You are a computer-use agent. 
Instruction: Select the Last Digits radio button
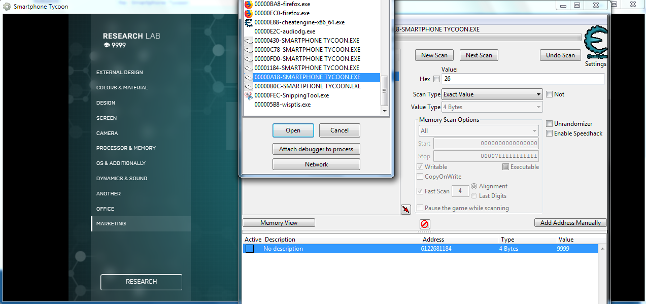point(474,196)
